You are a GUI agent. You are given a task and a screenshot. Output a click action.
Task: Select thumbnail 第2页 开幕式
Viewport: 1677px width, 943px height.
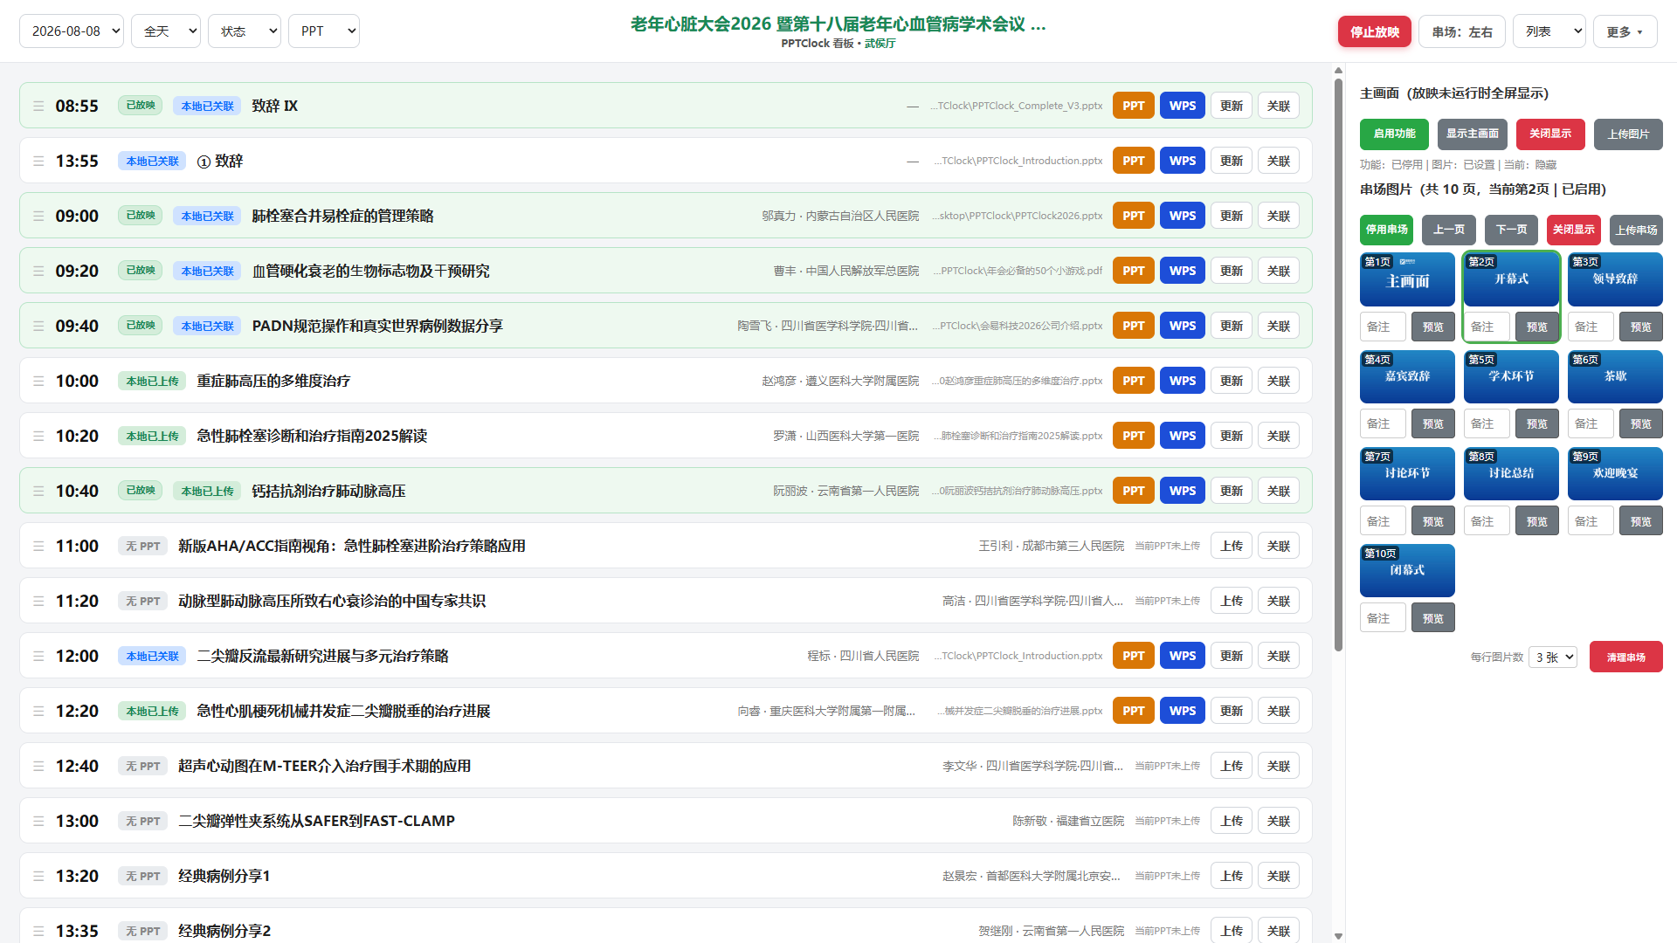[1511, 279]
